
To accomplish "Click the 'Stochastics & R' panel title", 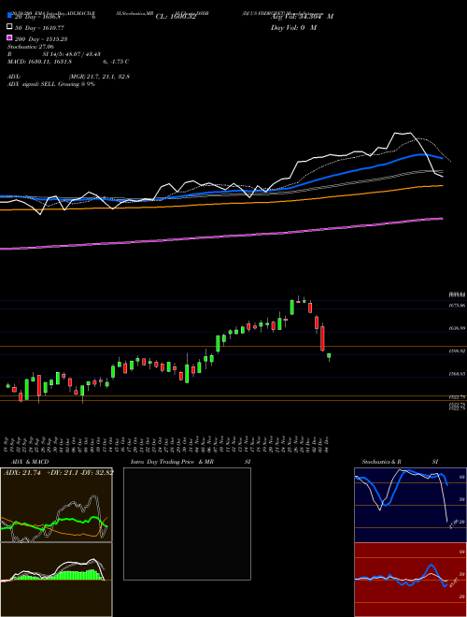I will coord(381,462).
